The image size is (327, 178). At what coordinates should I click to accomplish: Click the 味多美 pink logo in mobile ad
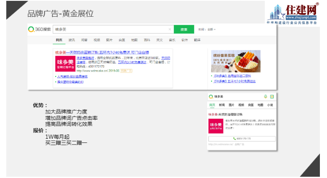[x=216, y=126]
